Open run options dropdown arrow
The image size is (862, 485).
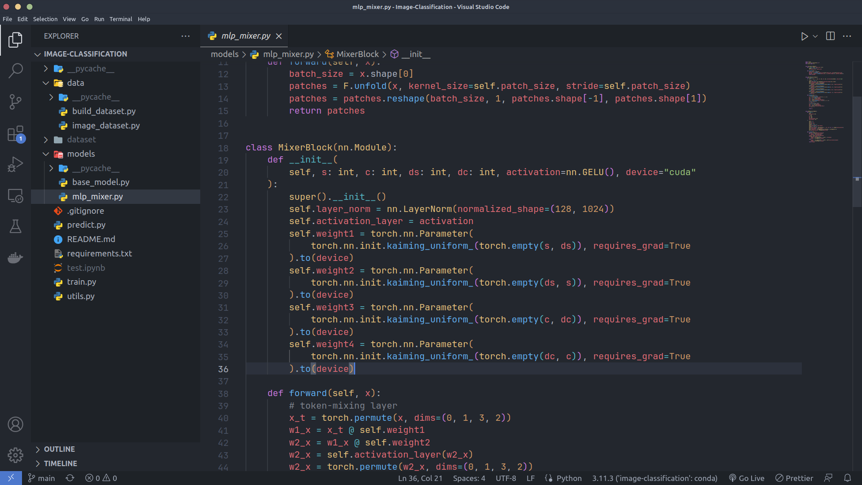tap(815, 36)
